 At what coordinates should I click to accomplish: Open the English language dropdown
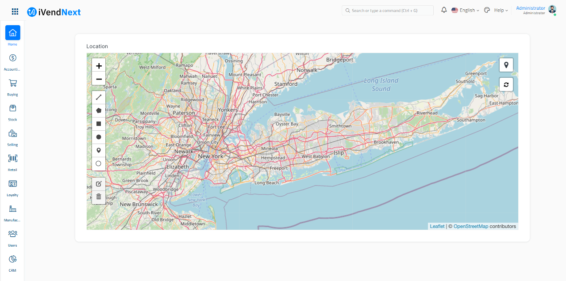(x=465, y=10)
